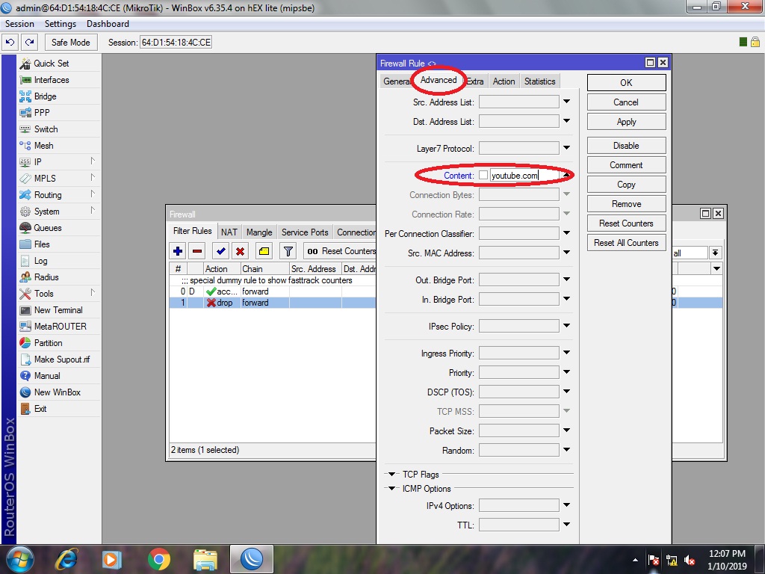Open Switch in the sidebar

tap(46, 129)
